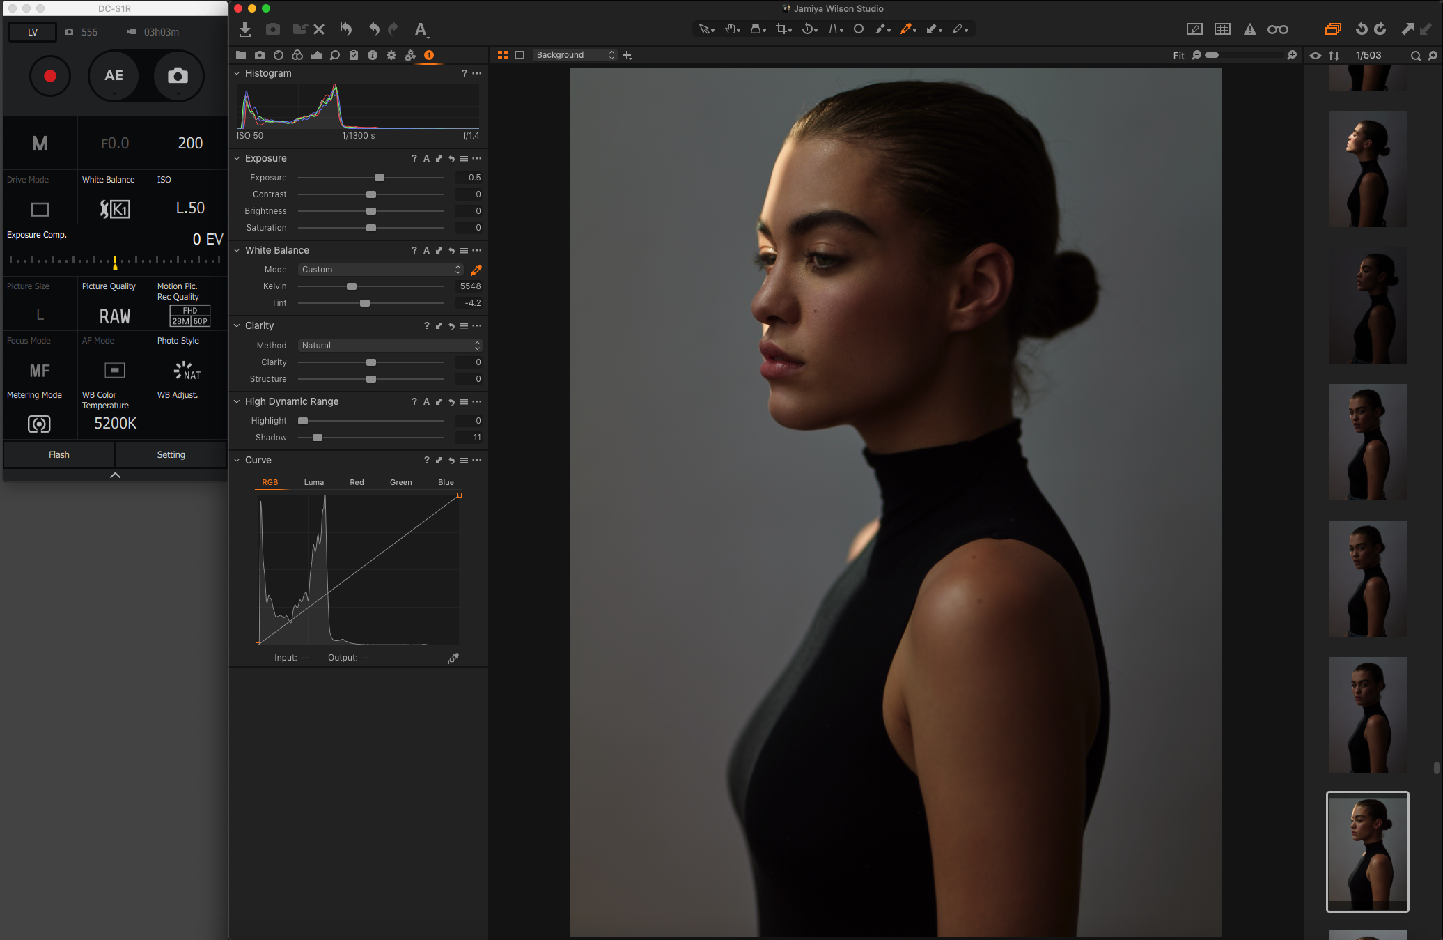
Task: Select the orange White Balance picker tool
Action: tap(907, 29)
